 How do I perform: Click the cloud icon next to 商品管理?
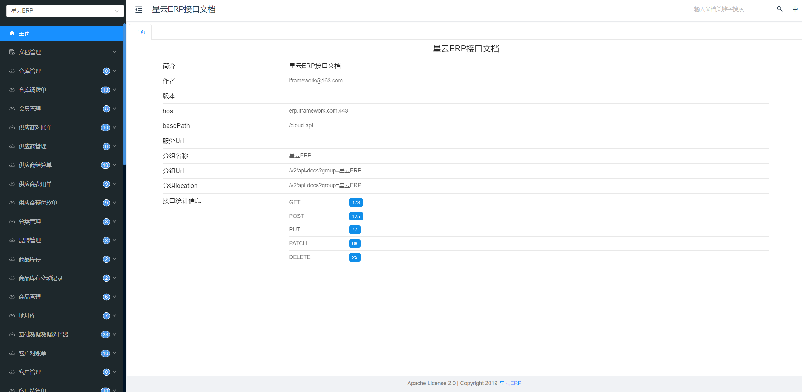(12, 297)
